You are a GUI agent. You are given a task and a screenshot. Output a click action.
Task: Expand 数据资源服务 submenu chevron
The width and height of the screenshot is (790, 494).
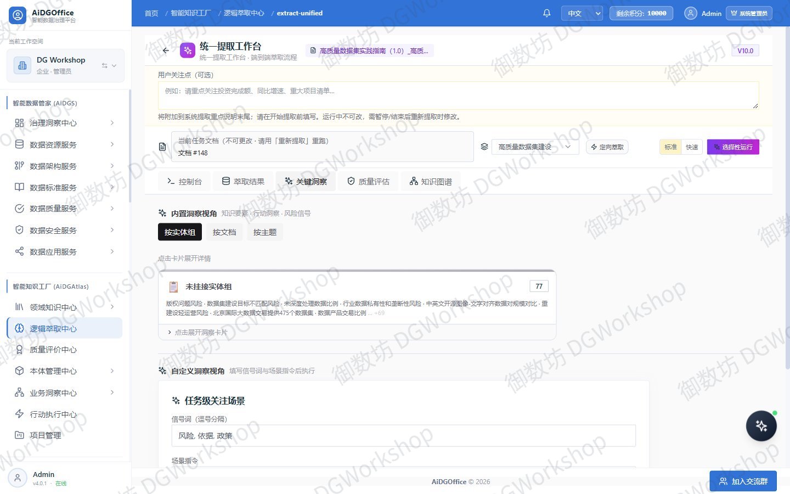click(112, 144)
